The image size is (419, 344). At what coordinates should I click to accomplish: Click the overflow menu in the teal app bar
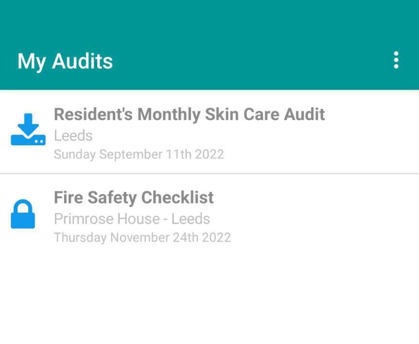(396, 60)
